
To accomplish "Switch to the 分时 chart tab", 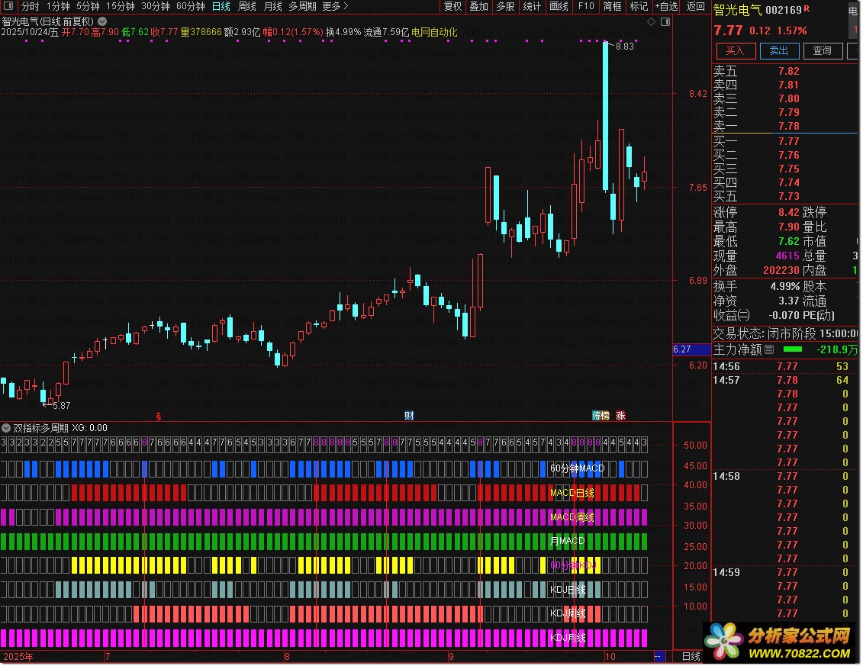I will (x=31, y=6).
